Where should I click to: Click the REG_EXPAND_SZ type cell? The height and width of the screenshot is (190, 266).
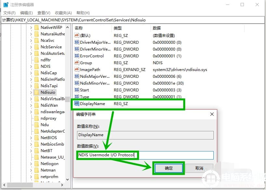(130, 69)
